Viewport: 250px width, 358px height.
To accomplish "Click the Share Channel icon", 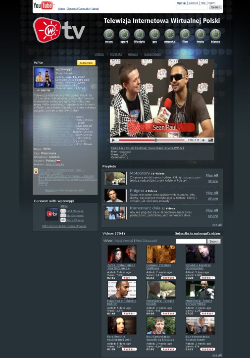I will [63, 220].
